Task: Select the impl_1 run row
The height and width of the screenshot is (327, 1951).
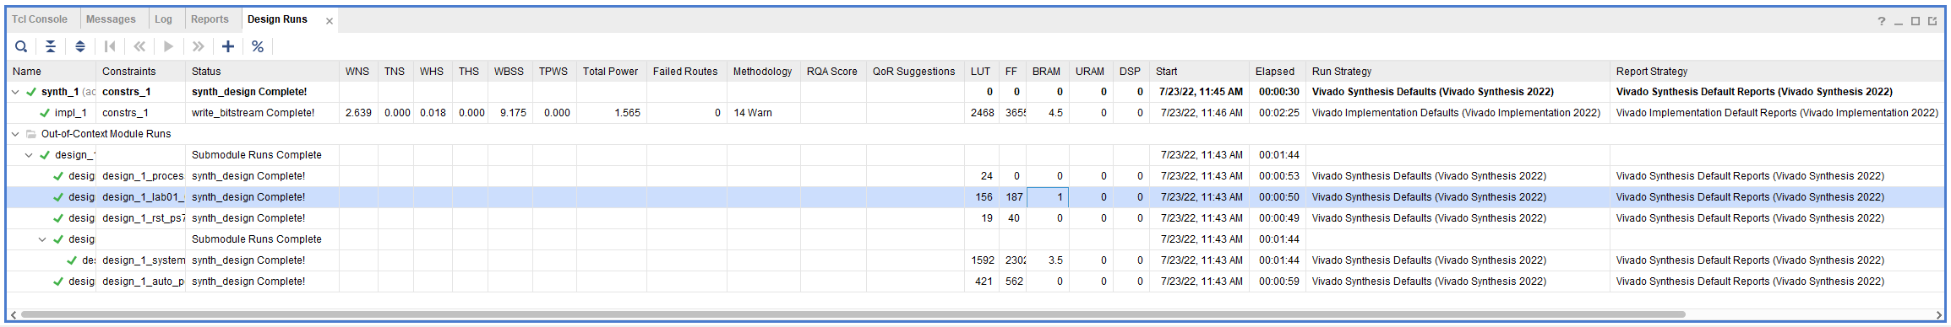Action: [x=976, y=113]
